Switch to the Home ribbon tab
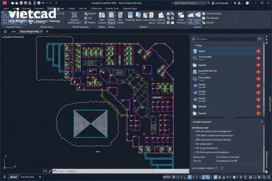Screen dimensions: 272x181 [6, 8]
